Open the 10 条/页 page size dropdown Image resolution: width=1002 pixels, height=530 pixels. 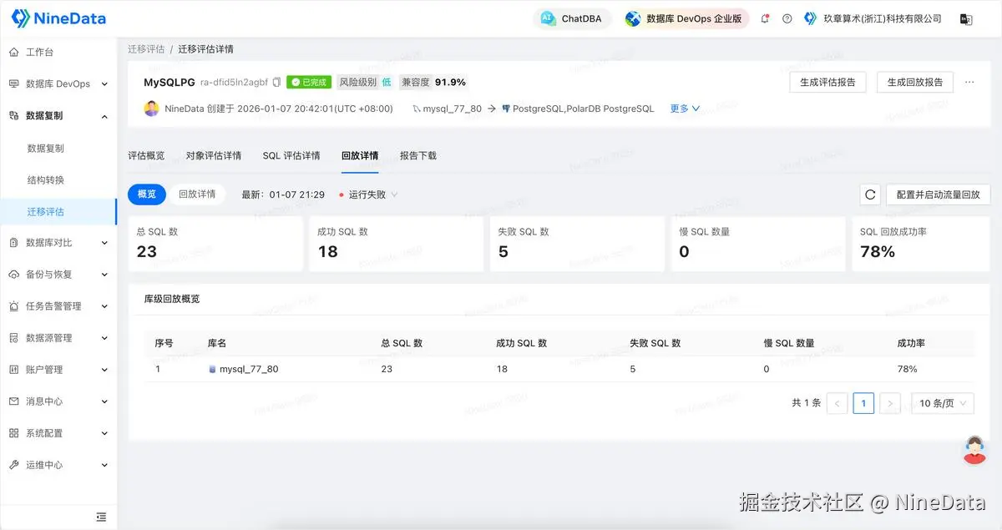[943, 403]
